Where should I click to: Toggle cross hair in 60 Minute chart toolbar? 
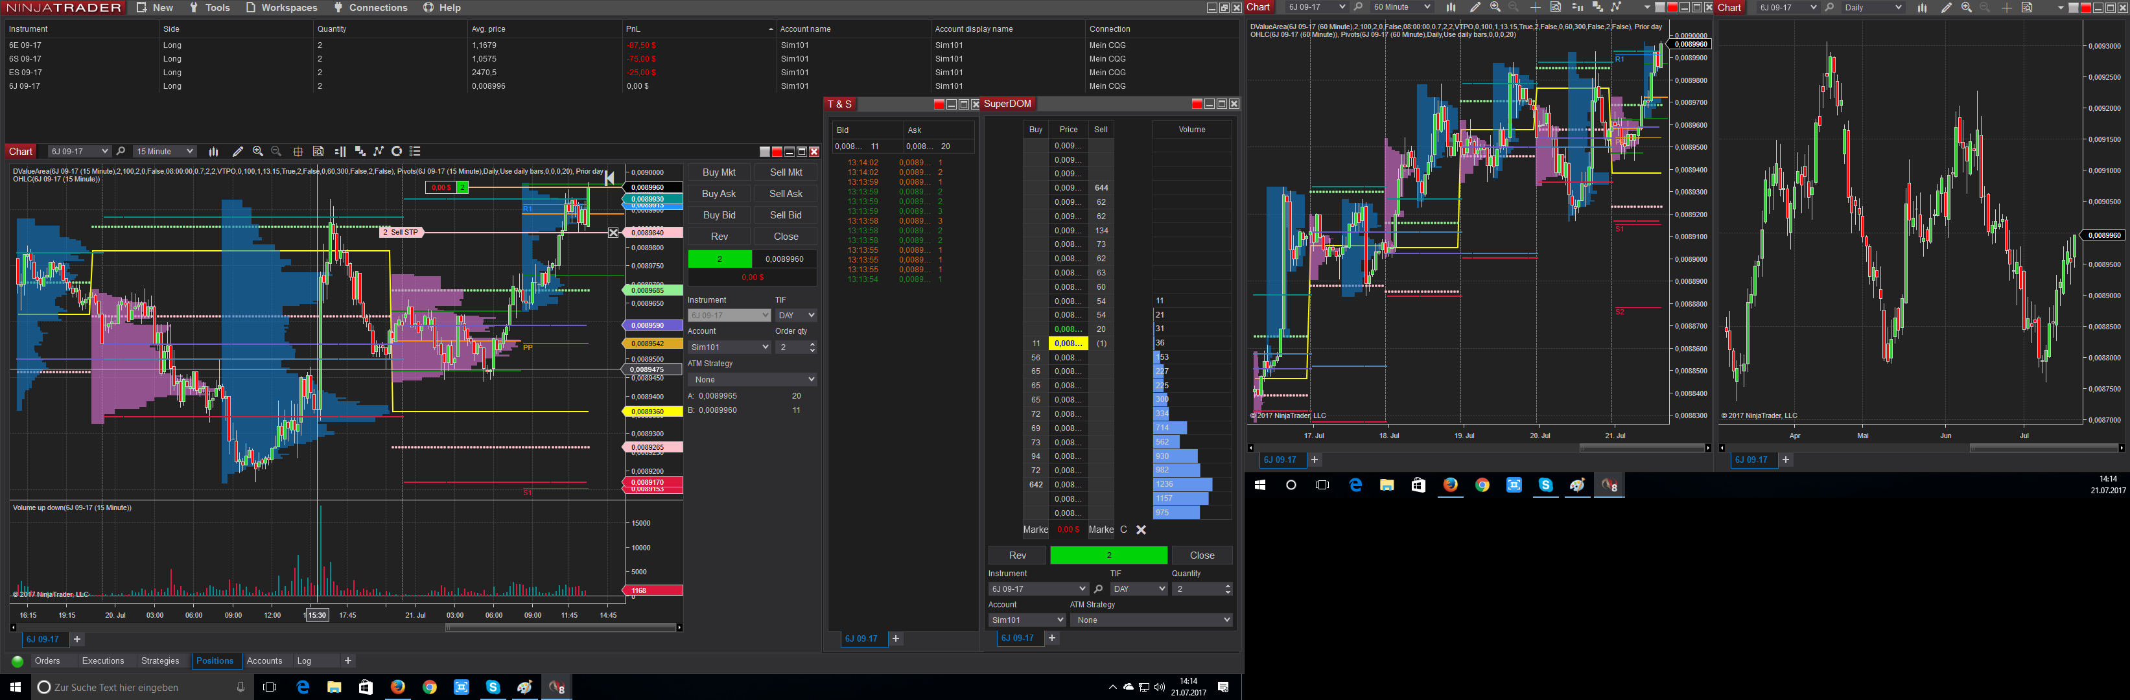pyautogui.click(x=1536, y=7)
